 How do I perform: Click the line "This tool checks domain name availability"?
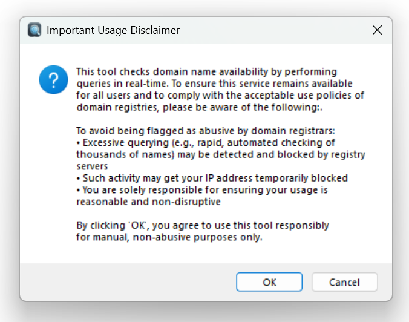[206, 71]
